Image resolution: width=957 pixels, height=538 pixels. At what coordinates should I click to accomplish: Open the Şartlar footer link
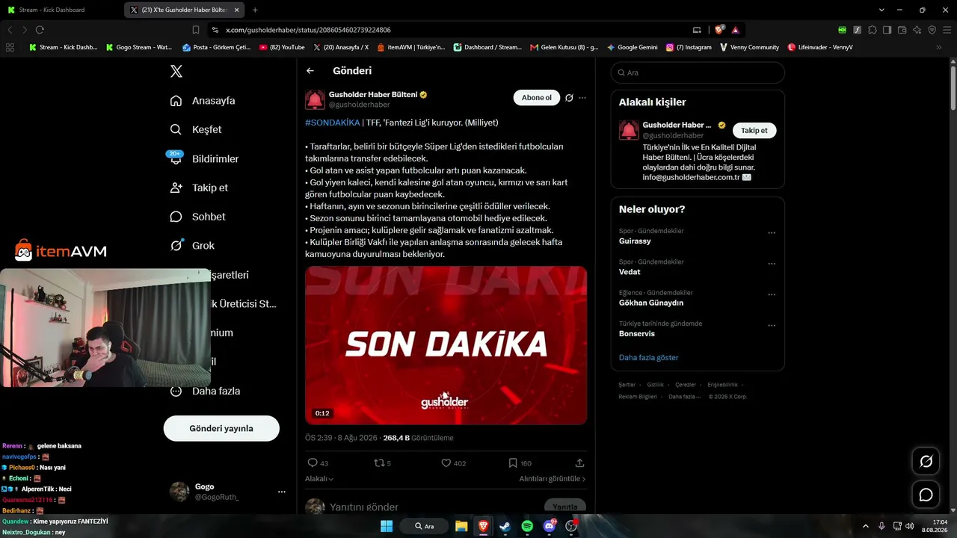click(x=627, y=385)
